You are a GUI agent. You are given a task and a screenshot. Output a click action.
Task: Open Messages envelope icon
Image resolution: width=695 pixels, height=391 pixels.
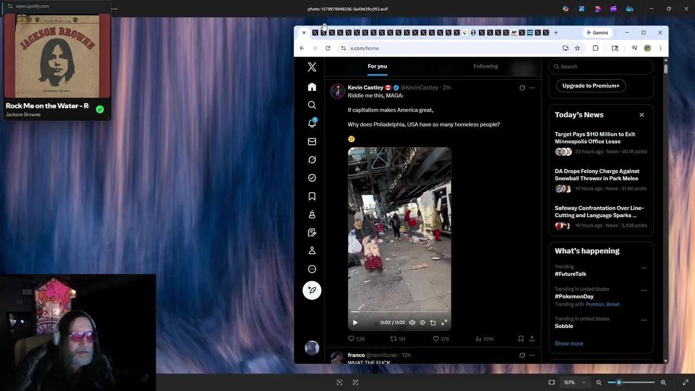pyautogui.click(x=312, y=142)
